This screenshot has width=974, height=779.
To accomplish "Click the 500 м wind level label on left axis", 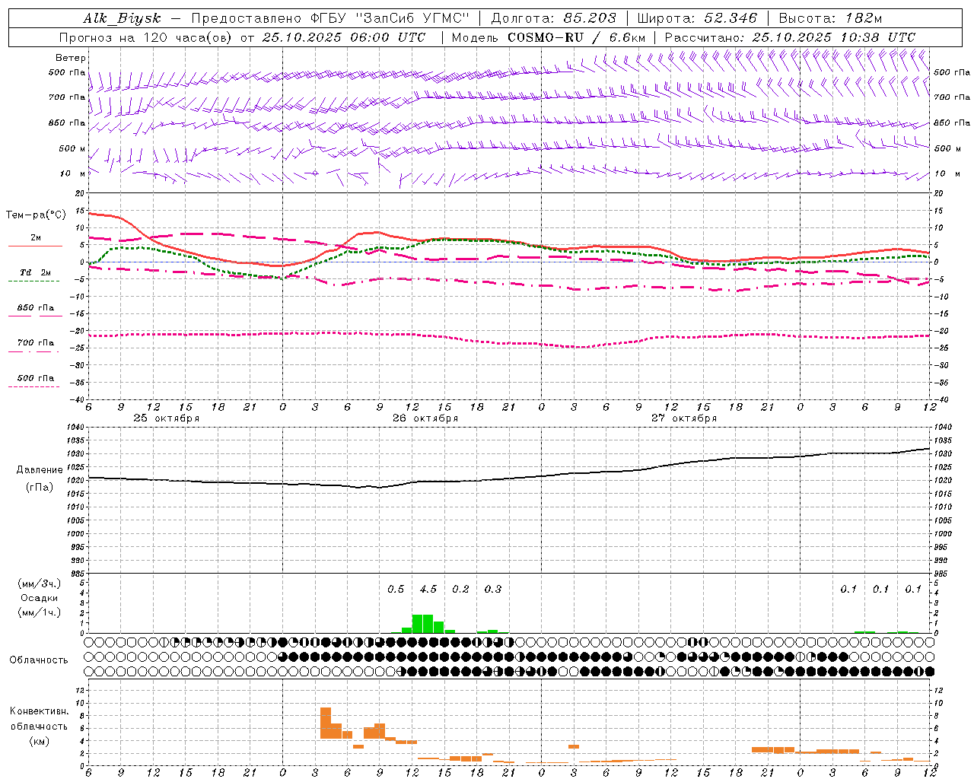I will (72, 148).
